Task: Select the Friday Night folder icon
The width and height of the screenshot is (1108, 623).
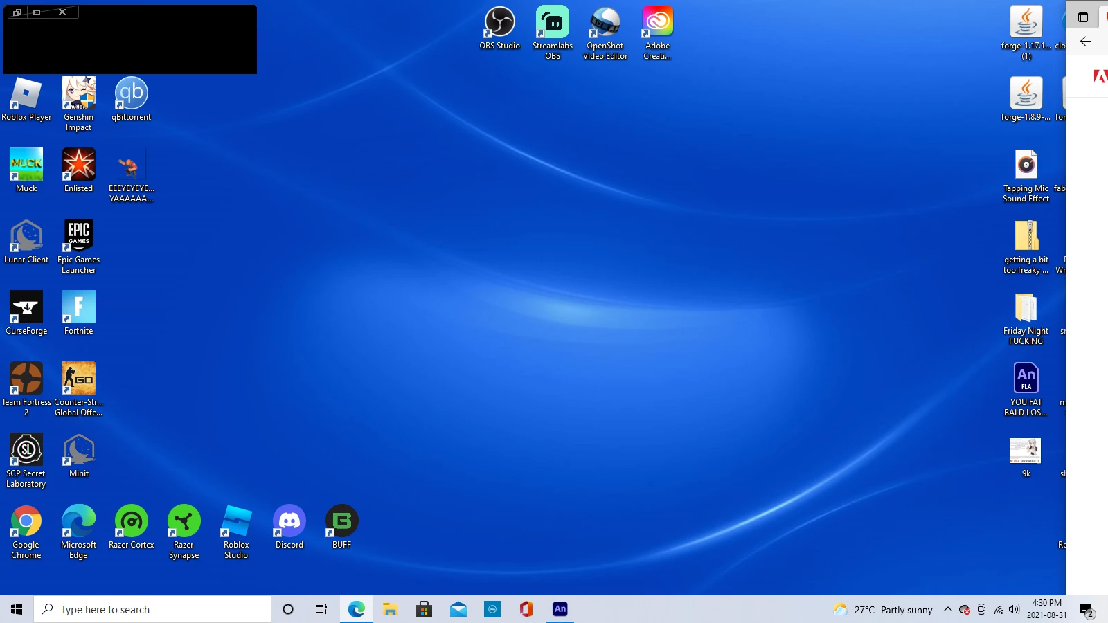Action: pyautogui.click(x=1026, y=318)
